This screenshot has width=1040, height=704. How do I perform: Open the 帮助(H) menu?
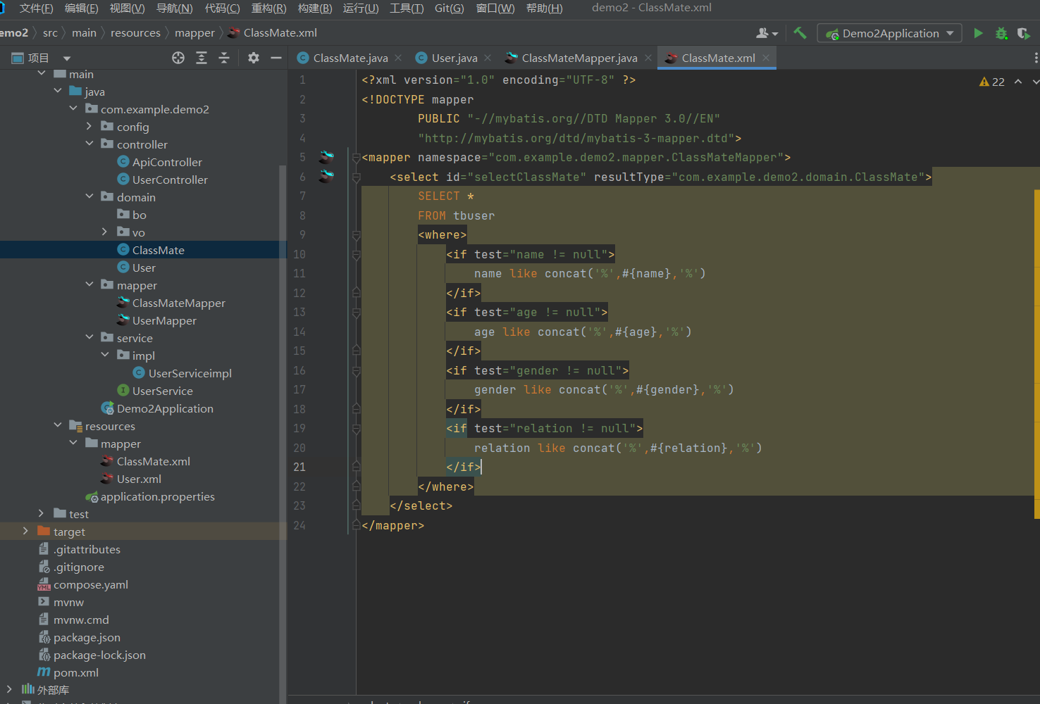[x=545, y=8]
